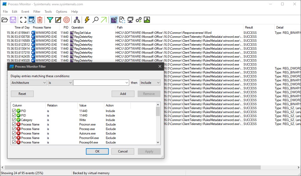The height and width of the screenshot is (176, 301).
Task: Open Find with the magnifier icon
Action: (95, 20)
